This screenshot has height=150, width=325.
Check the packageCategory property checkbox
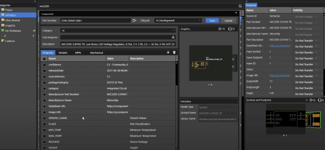(44, 83)
